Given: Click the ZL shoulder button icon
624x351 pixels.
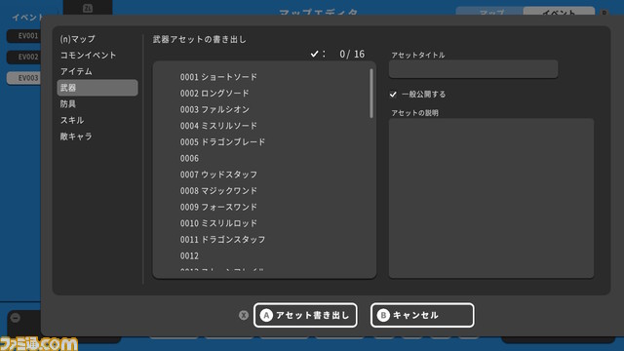Looking at the screenshot, I should click(x=88, y=8).
